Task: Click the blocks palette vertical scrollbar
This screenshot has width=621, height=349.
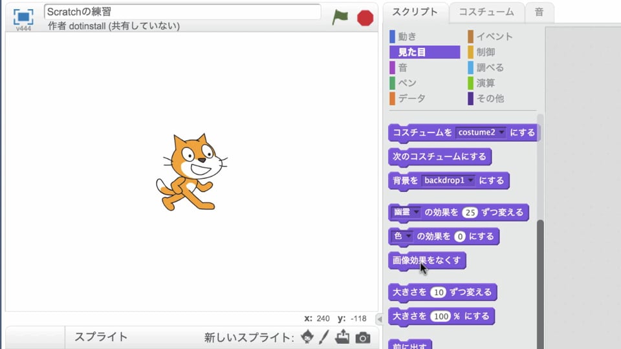Action: [539, 284]
